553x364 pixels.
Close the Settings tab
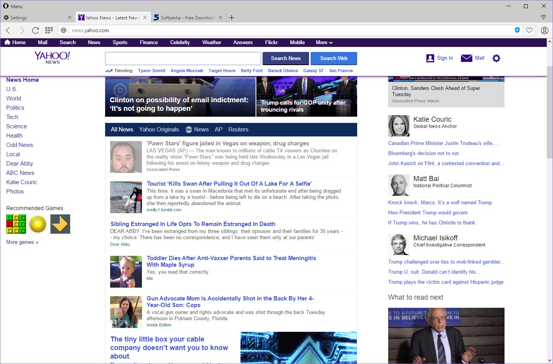coord(70,17)
